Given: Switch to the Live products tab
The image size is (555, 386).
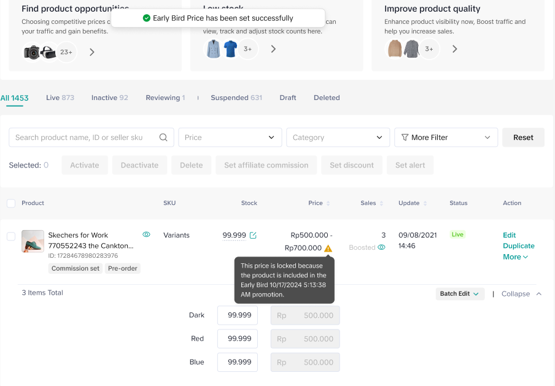Looking at the screenshot, I should pos(60,98).
